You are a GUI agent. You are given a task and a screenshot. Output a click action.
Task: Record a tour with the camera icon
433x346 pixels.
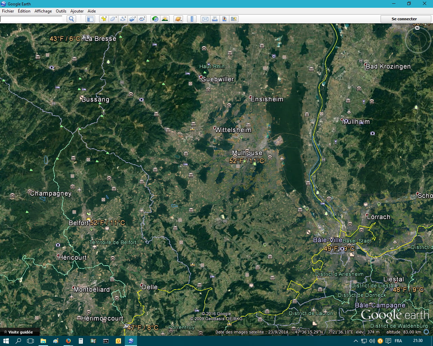click(142, 19)
